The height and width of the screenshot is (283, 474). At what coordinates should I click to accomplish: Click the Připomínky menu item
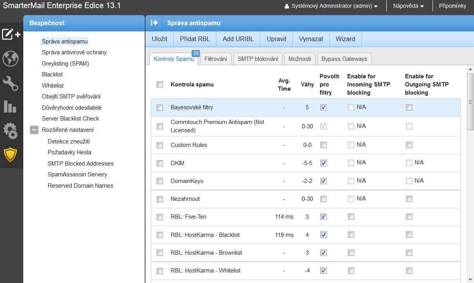pos(453,6)
